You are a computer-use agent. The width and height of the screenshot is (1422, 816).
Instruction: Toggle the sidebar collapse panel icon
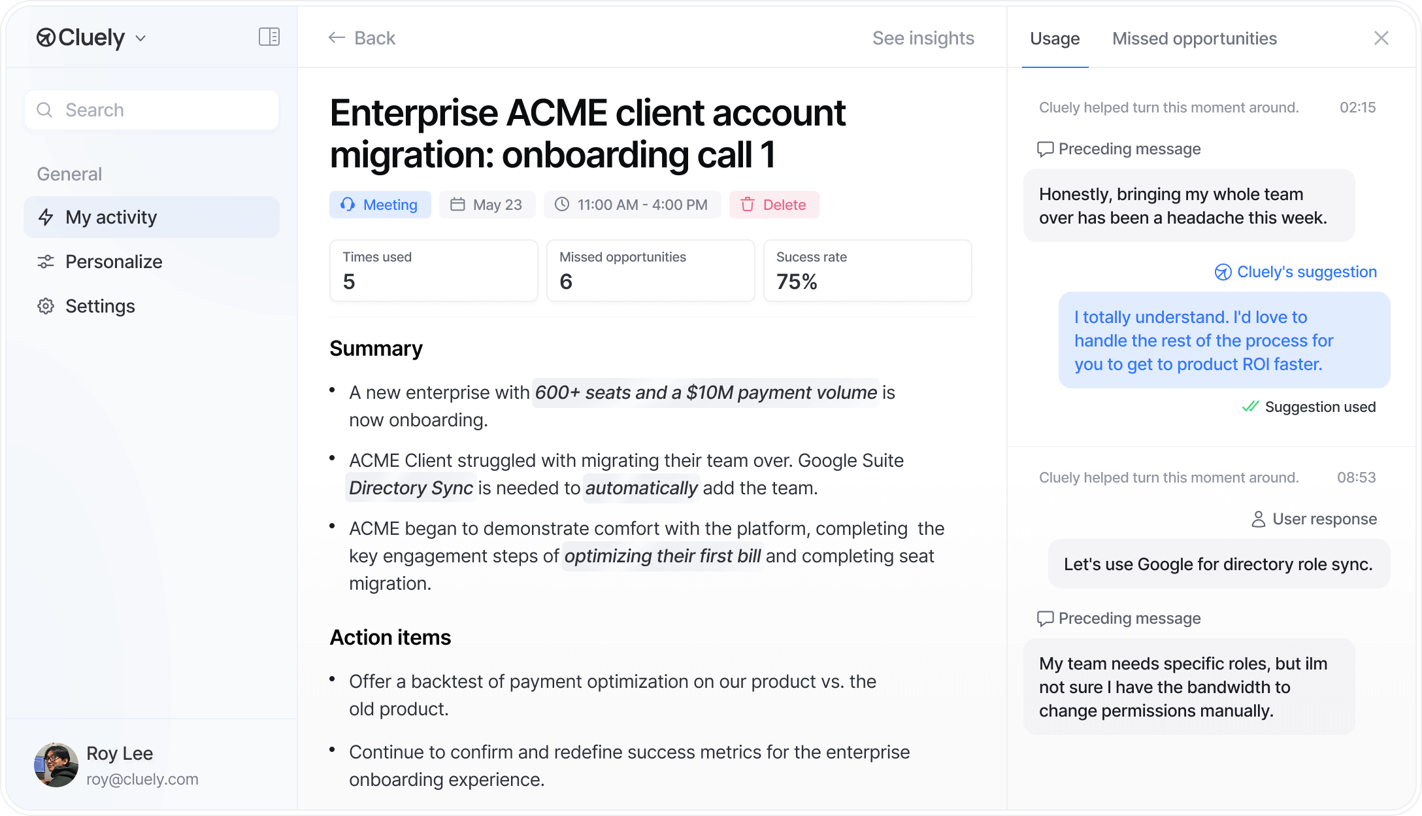click(269, 37)
